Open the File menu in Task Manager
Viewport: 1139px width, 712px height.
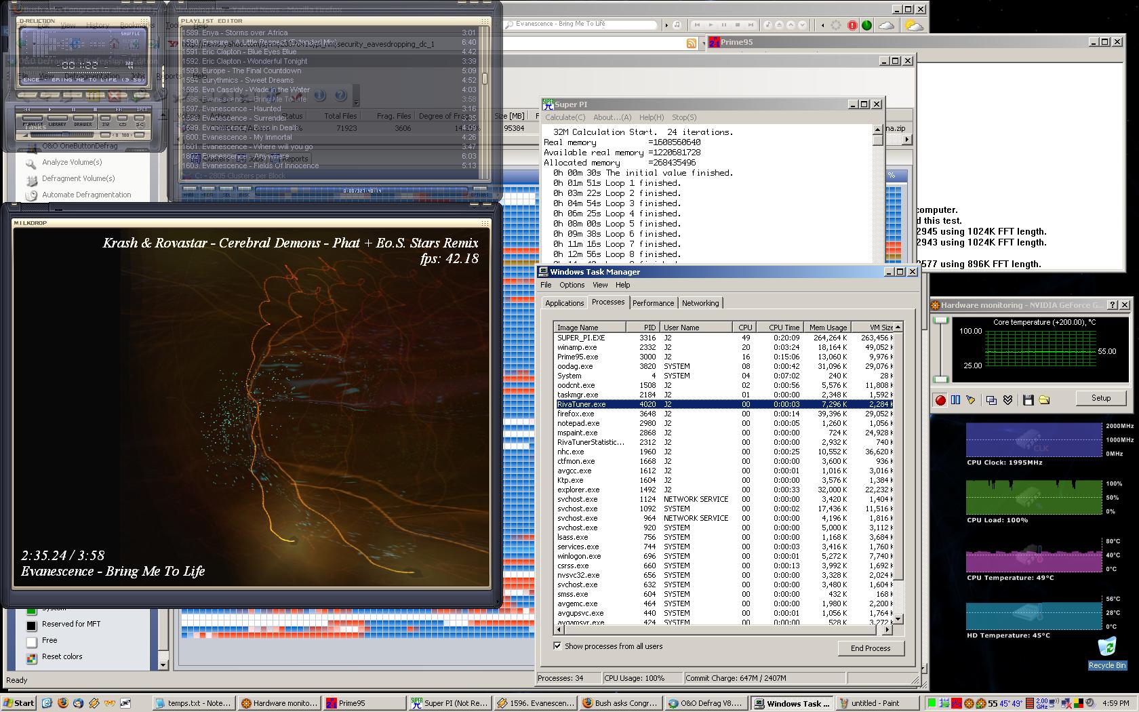tap(546, 285)
